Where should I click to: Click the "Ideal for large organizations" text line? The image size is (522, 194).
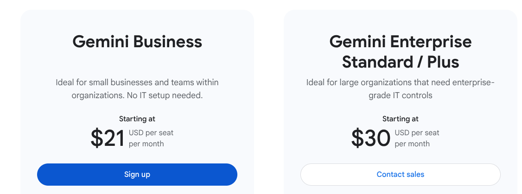[x=400, y=82]
